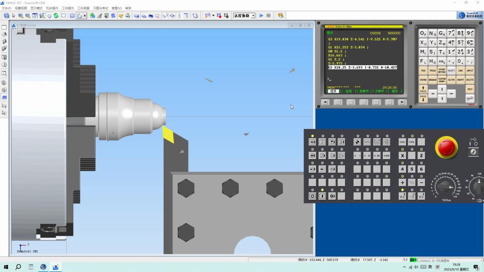Adjust the feedrate override dial
Screen dimensions: 484x272
(444, 187)
